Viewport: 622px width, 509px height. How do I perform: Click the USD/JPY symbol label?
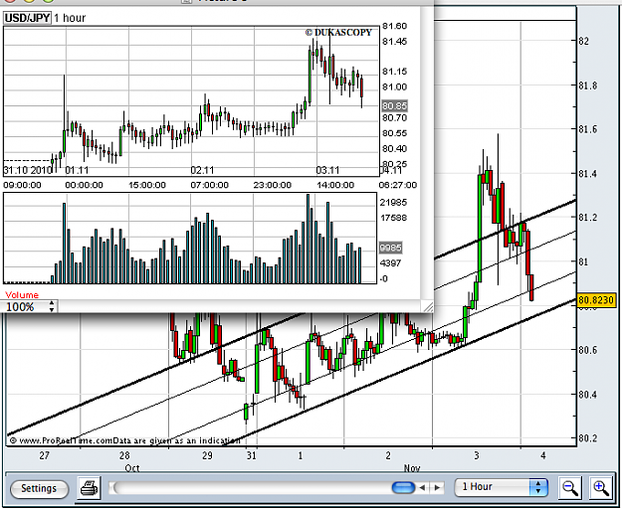click(x=27, y=18)
